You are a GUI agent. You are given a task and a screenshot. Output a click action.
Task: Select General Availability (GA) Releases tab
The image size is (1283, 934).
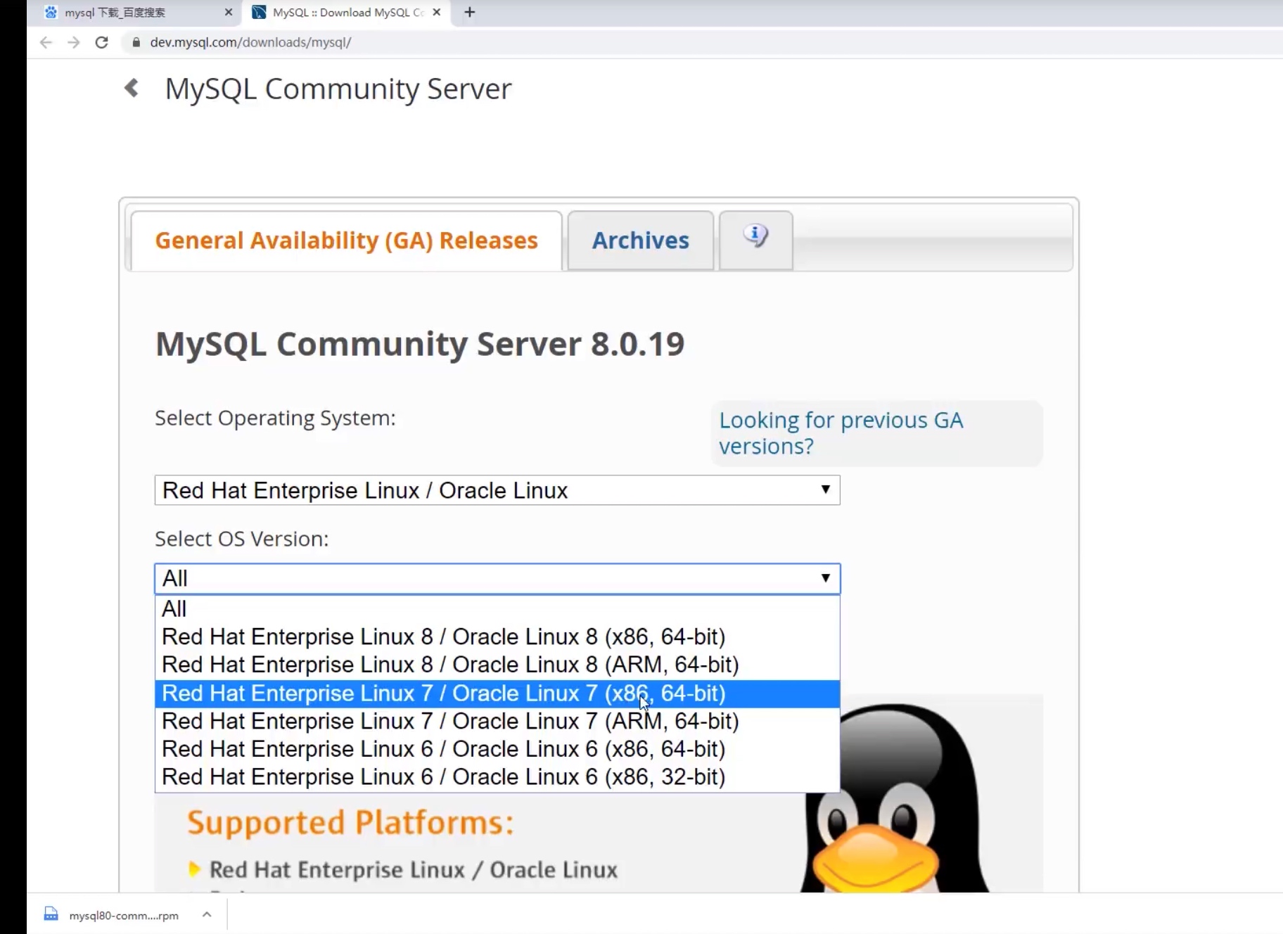[346, 241]
